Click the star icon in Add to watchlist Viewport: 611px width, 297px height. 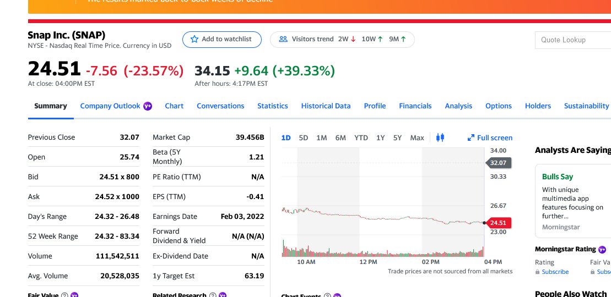pyautogui.click(x=194, y=39)
